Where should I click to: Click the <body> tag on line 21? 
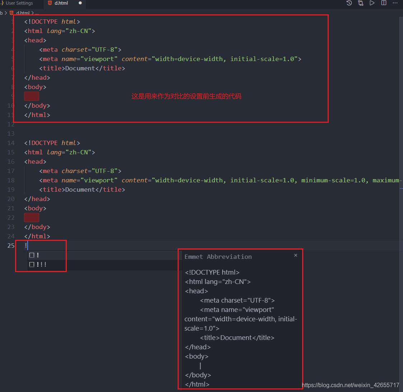pyautogui.click(x=35, y=208)
